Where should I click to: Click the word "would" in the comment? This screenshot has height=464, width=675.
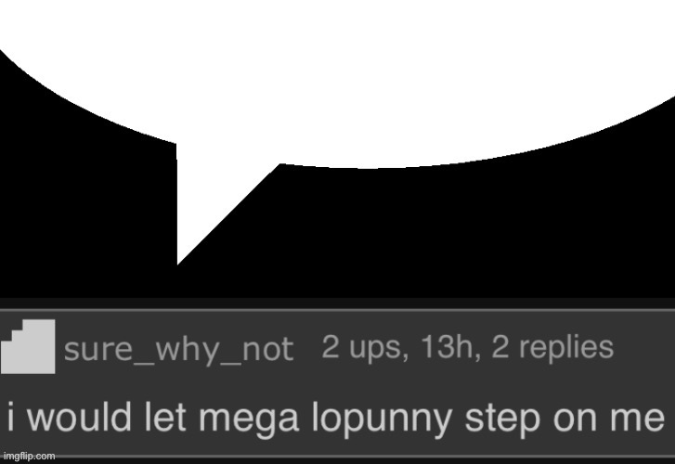coord(79,417)
